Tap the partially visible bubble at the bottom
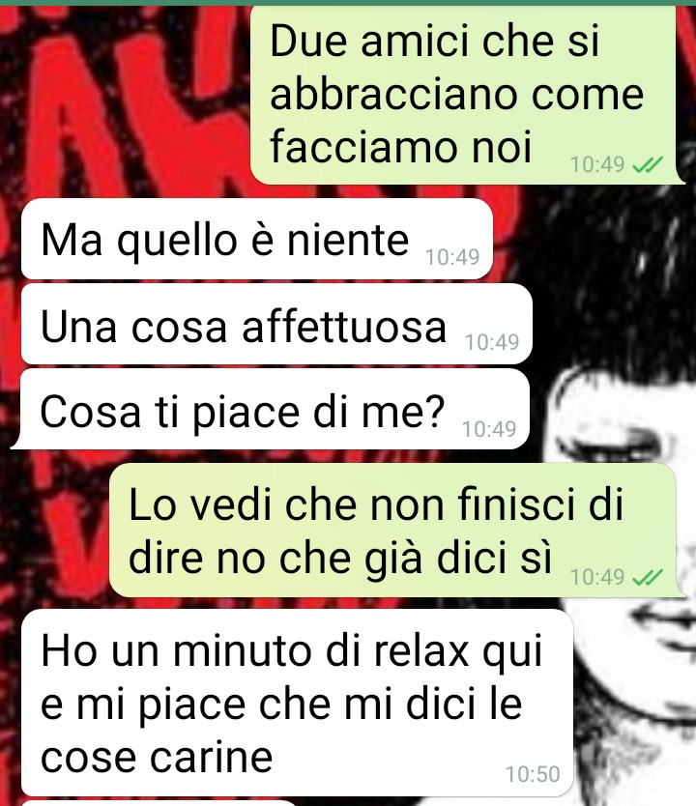Screen dimensions: 696x806 [159, 803]
